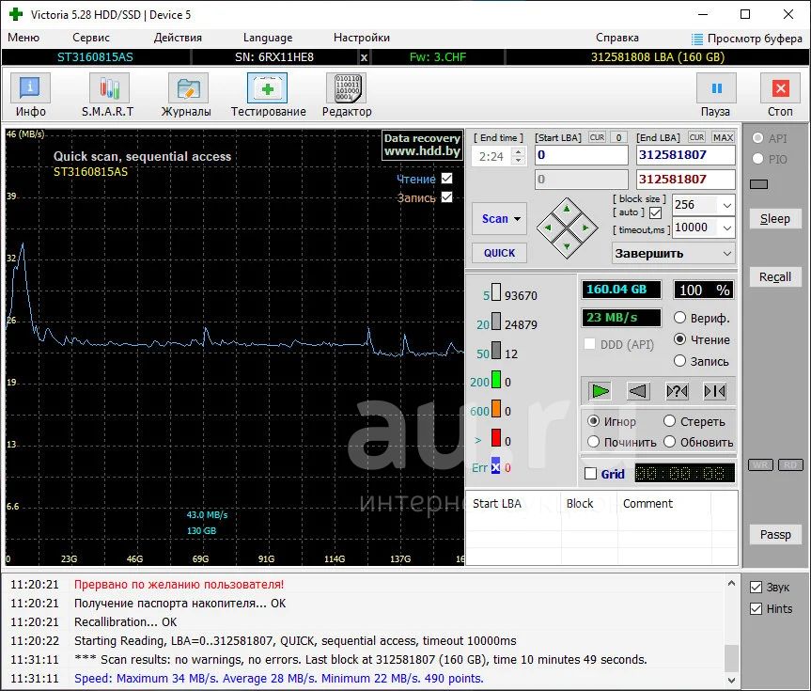The height and width of the screenshot is (691, 811).
Task: Click the Recall button
Action: [x=774, y=277]
